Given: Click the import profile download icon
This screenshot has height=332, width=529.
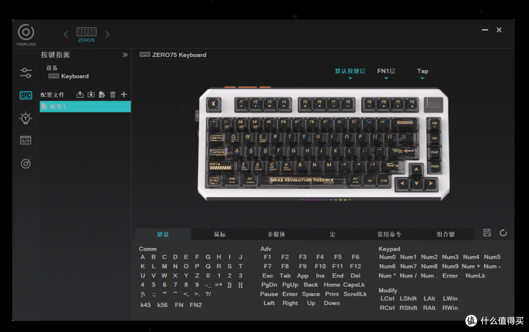Looking at the screenshot, I should point(91,95).
